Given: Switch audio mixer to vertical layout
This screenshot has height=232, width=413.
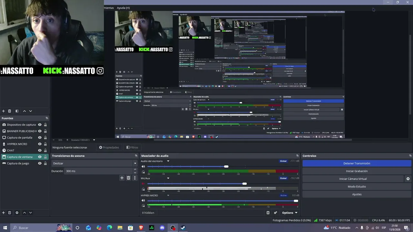Looking at the screenshot, I should pyautogui.click(x=268, y=213).
